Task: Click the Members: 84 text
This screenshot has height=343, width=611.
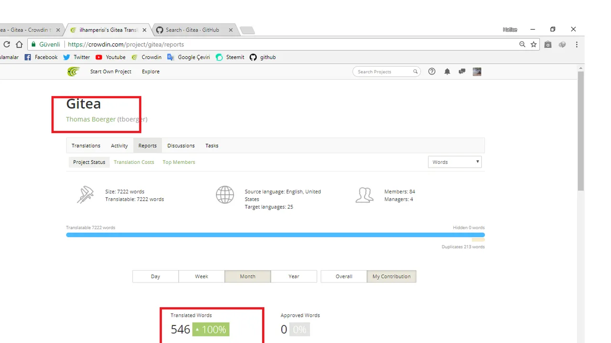Action: point(400,192)
